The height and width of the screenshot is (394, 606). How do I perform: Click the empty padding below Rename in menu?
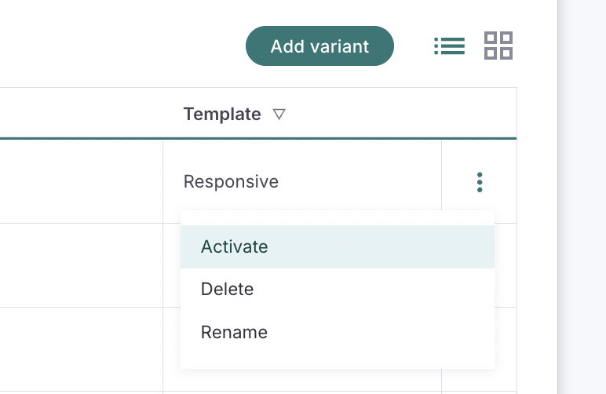tap(337, 360)
